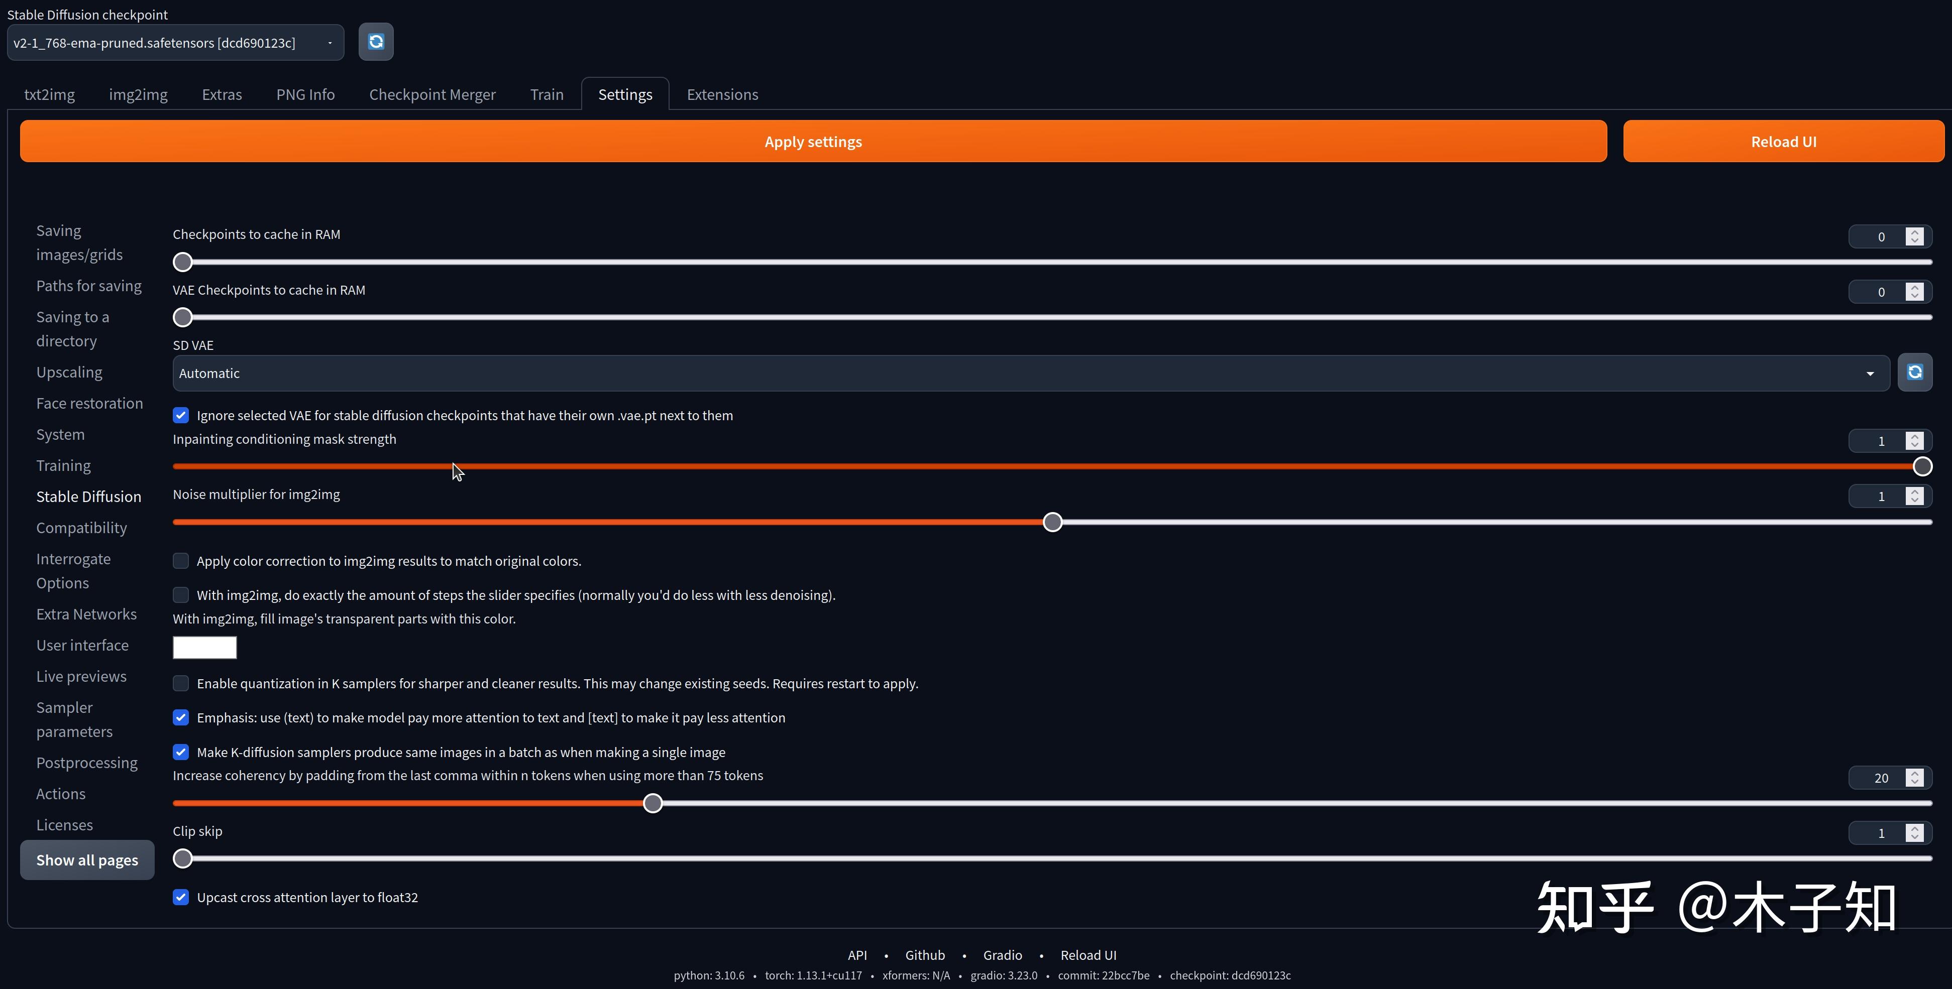
Task: Disable upcast cross attention layer to float32
Action: pyautogui.click(x=180, y=897)
